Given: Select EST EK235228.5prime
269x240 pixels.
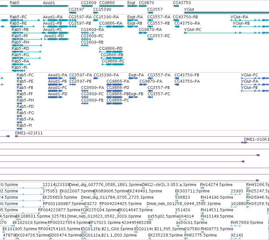Looking at the screenshot, I should coord(165,235).
